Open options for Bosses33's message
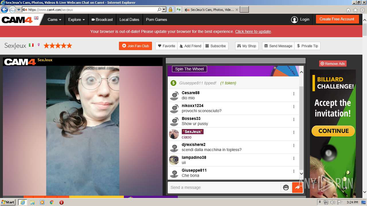 (294, 120)
